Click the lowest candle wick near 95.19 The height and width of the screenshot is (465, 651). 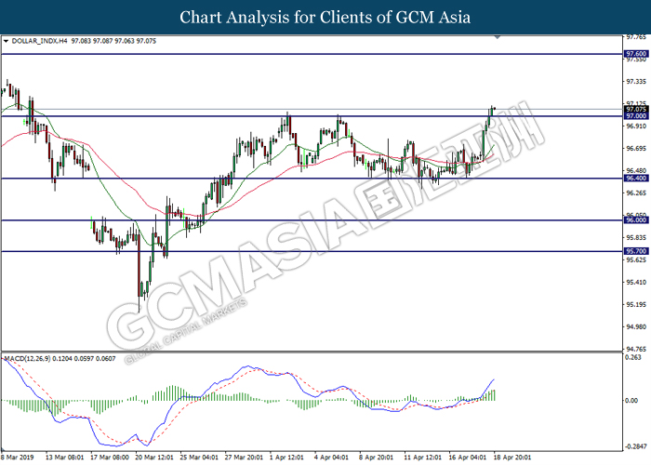click(x=139, y=309)
